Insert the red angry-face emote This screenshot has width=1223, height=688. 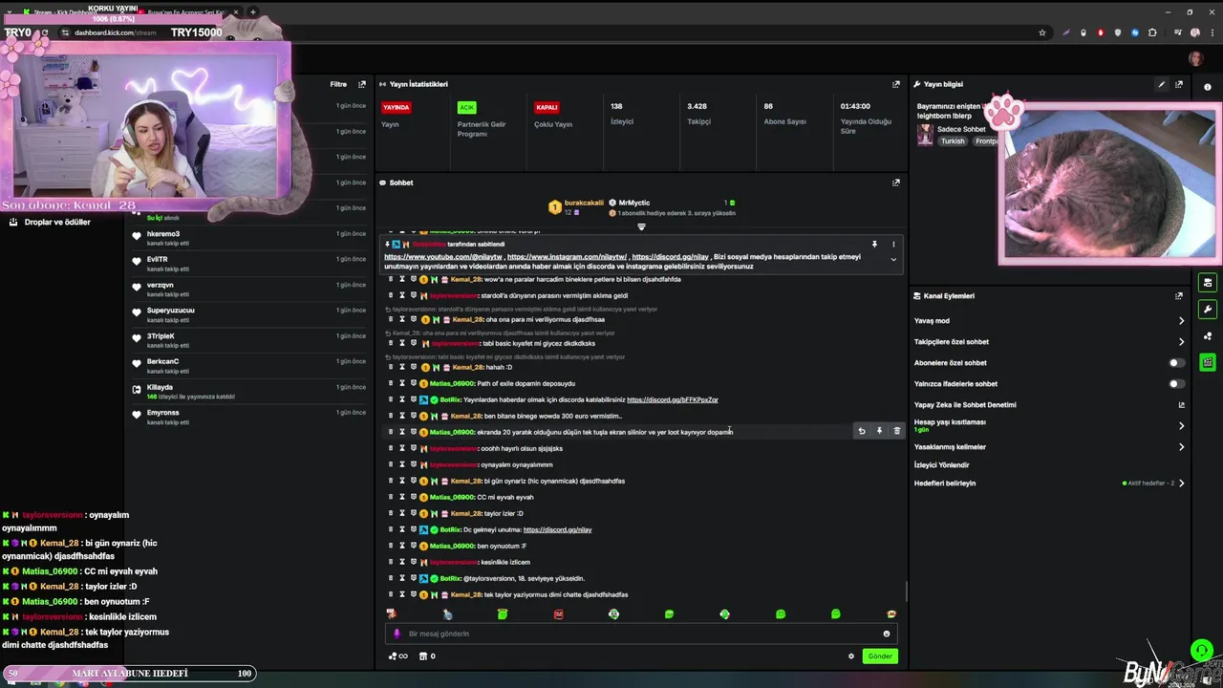[558, 614]
